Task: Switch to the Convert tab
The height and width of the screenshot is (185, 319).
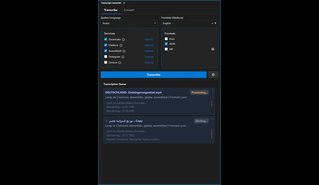Action: [129, 10]
